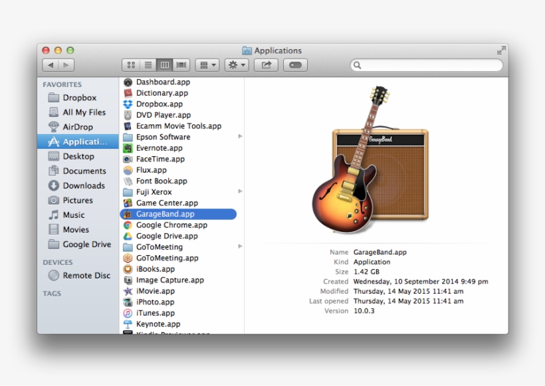Click the DVD Player.app icon
The width and height of the screenshot is (545, 386).
[128, 115]
